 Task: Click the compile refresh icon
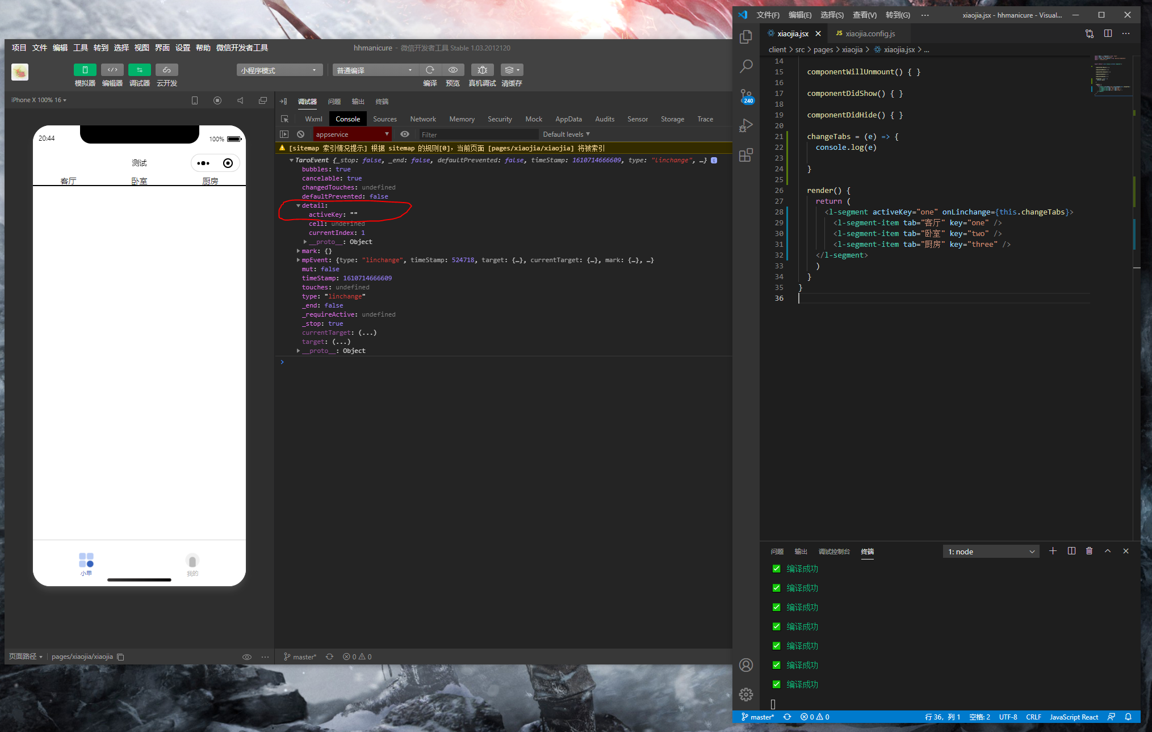click(430, 70)
